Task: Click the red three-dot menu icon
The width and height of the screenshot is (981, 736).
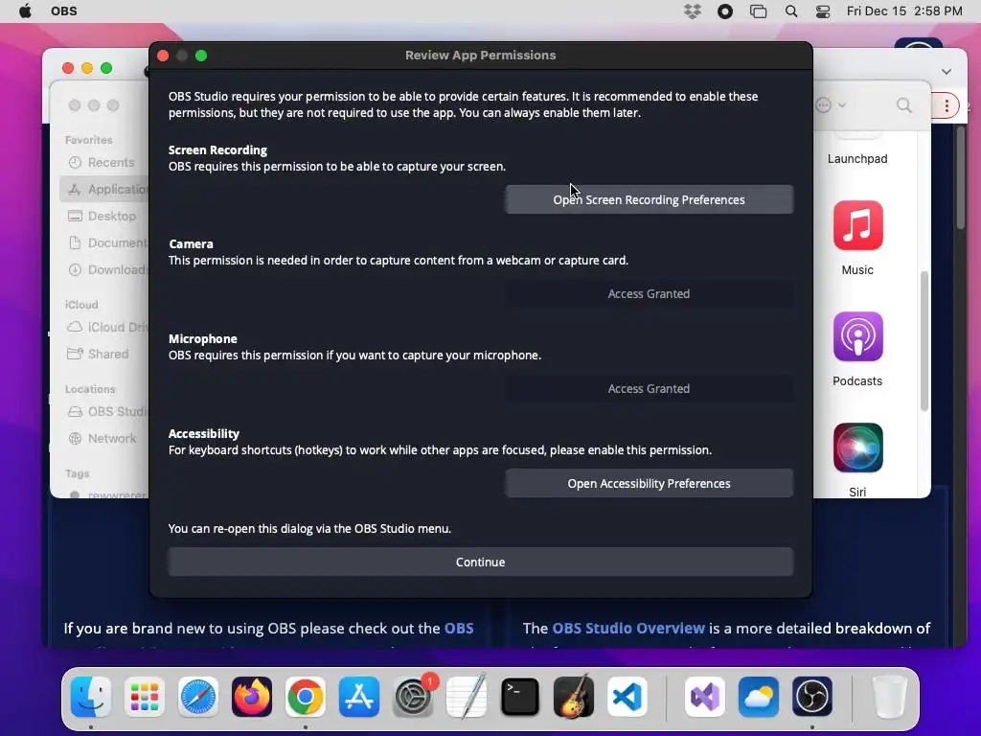Action: click(947, 105)
